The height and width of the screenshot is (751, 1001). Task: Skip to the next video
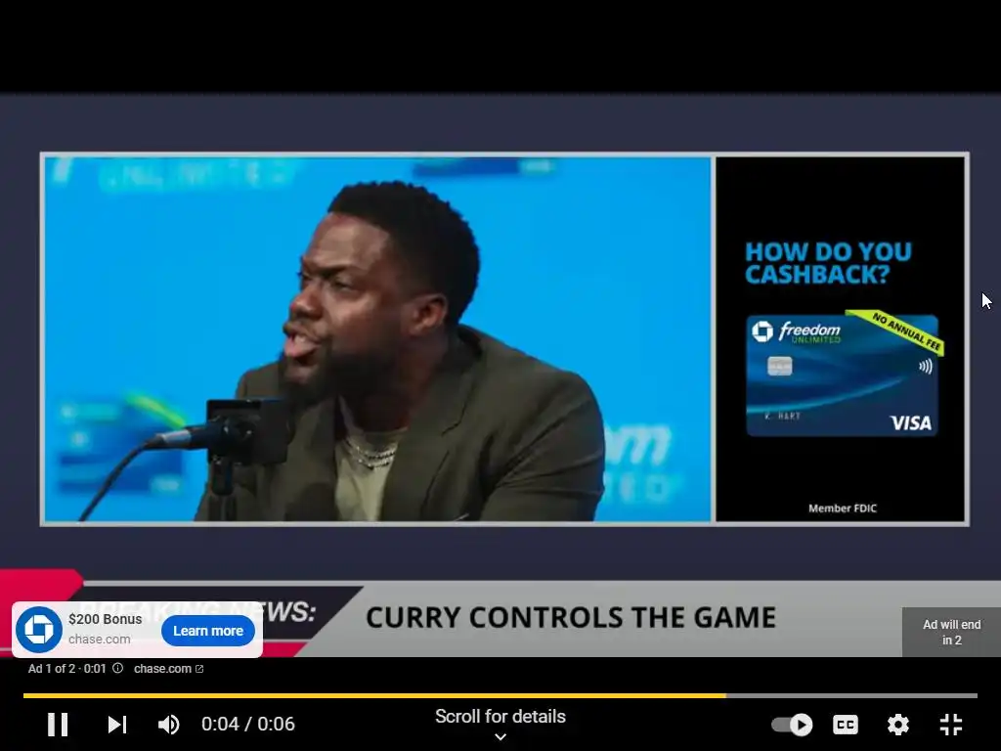click(x=117, y=725)
